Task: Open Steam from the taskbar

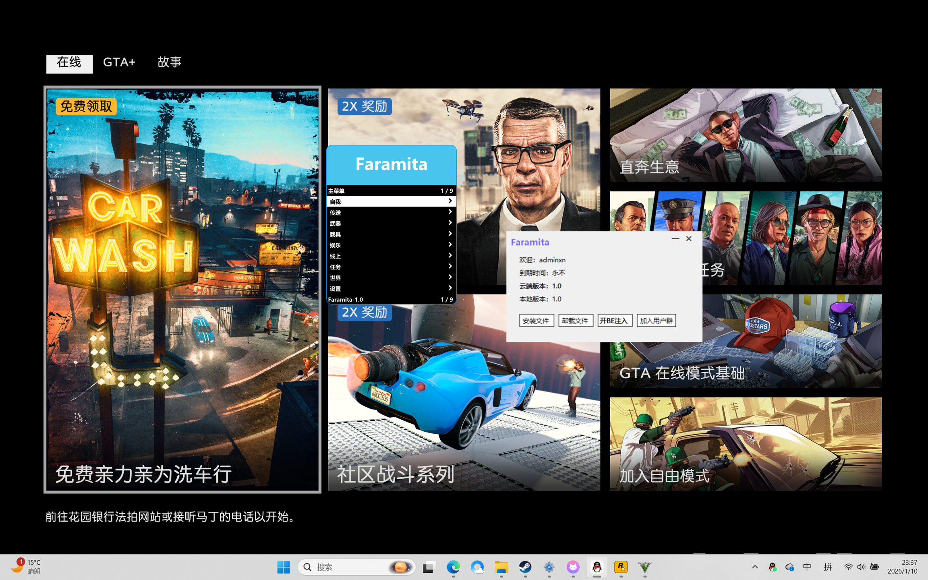Action: (525, 567)
